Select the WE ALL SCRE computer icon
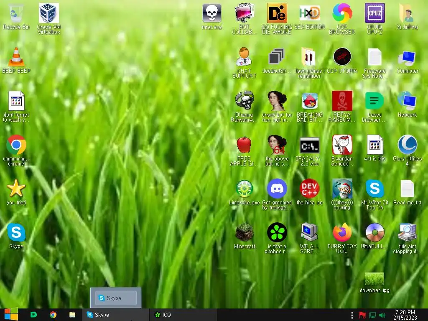This screenshot has width=428, height=321. (x=309, y=232)
